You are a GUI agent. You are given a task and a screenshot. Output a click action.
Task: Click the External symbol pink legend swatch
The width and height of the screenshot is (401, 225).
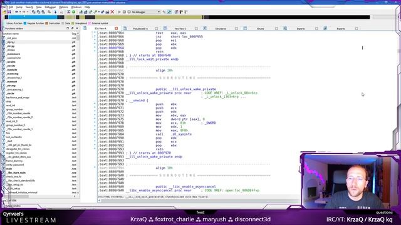click(90, 23)
